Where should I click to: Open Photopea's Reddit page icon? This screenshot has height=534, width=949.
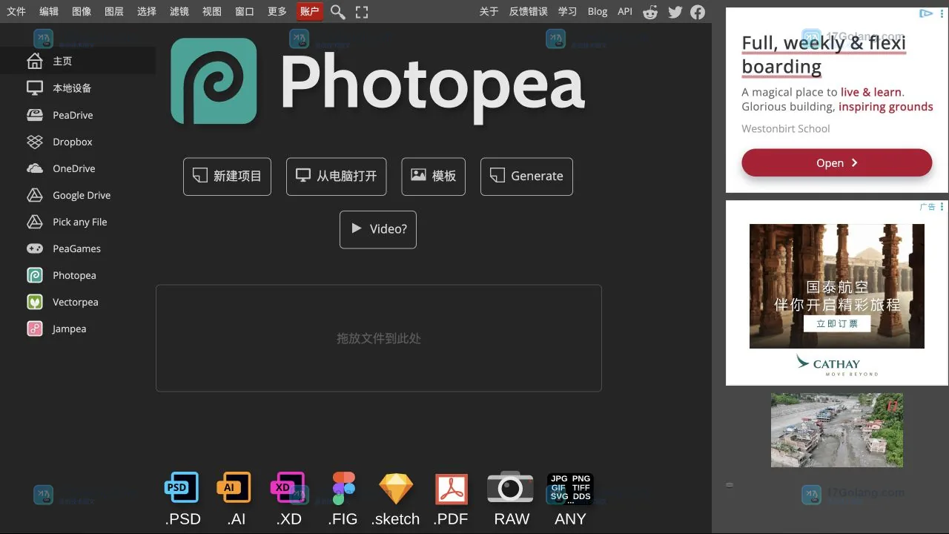(x=650, y=12)
